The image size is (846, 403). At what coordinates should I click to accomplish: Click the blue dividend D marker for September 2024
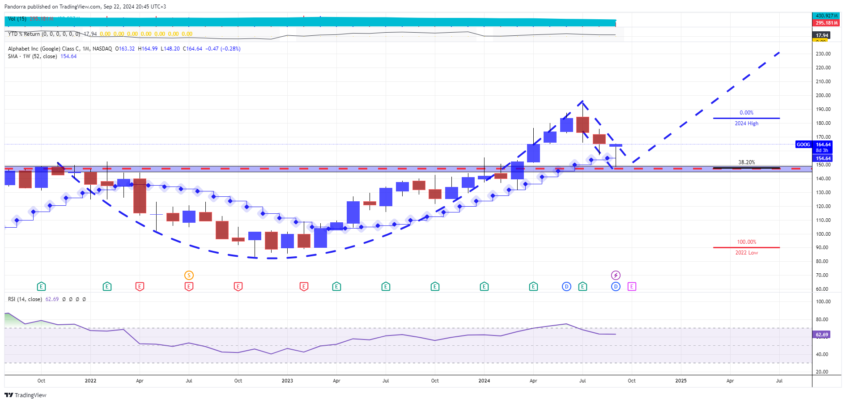tap(616, 286)
